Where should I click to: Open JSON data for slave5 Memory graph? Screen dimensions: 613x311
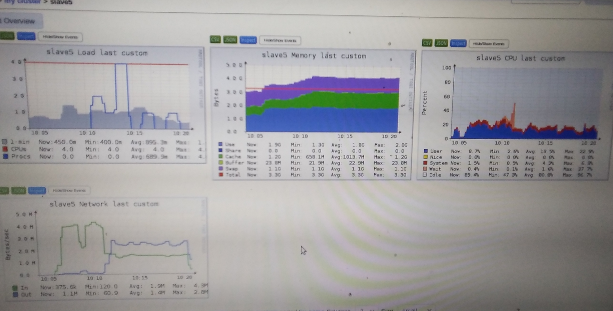click(230, 40)
